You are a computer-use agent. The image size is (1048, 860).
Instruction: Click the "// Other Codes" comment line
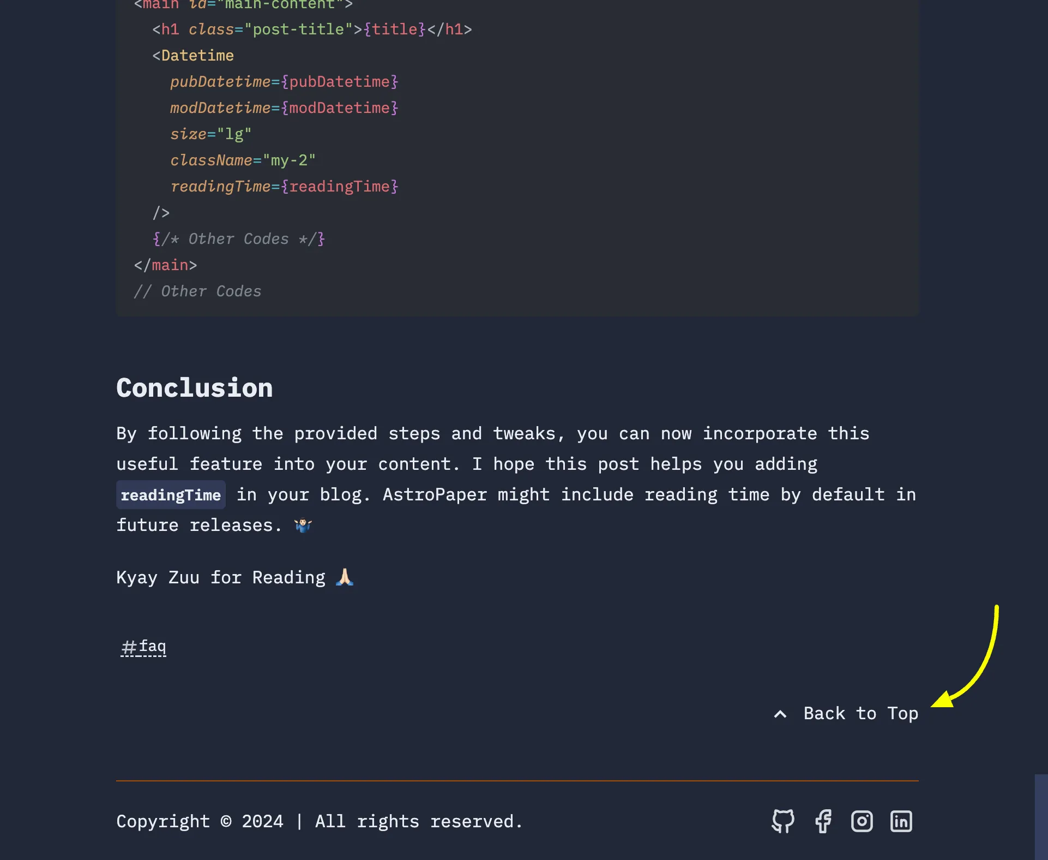(x=197, y=291)
